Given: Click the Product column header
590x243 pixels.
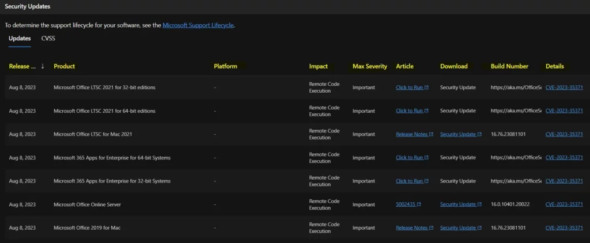Looking at the screenshot, I should (x=65, y=66).
